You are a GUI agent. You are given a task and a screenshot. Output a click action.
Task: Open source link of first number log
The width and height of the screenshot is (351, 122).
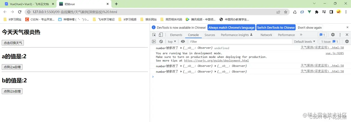(x=322, y=47)
